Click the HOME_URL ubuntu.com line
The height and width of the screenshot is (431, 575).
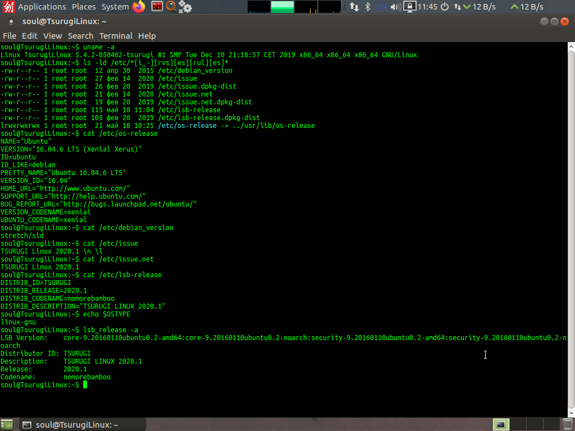(x=65, y=189)
